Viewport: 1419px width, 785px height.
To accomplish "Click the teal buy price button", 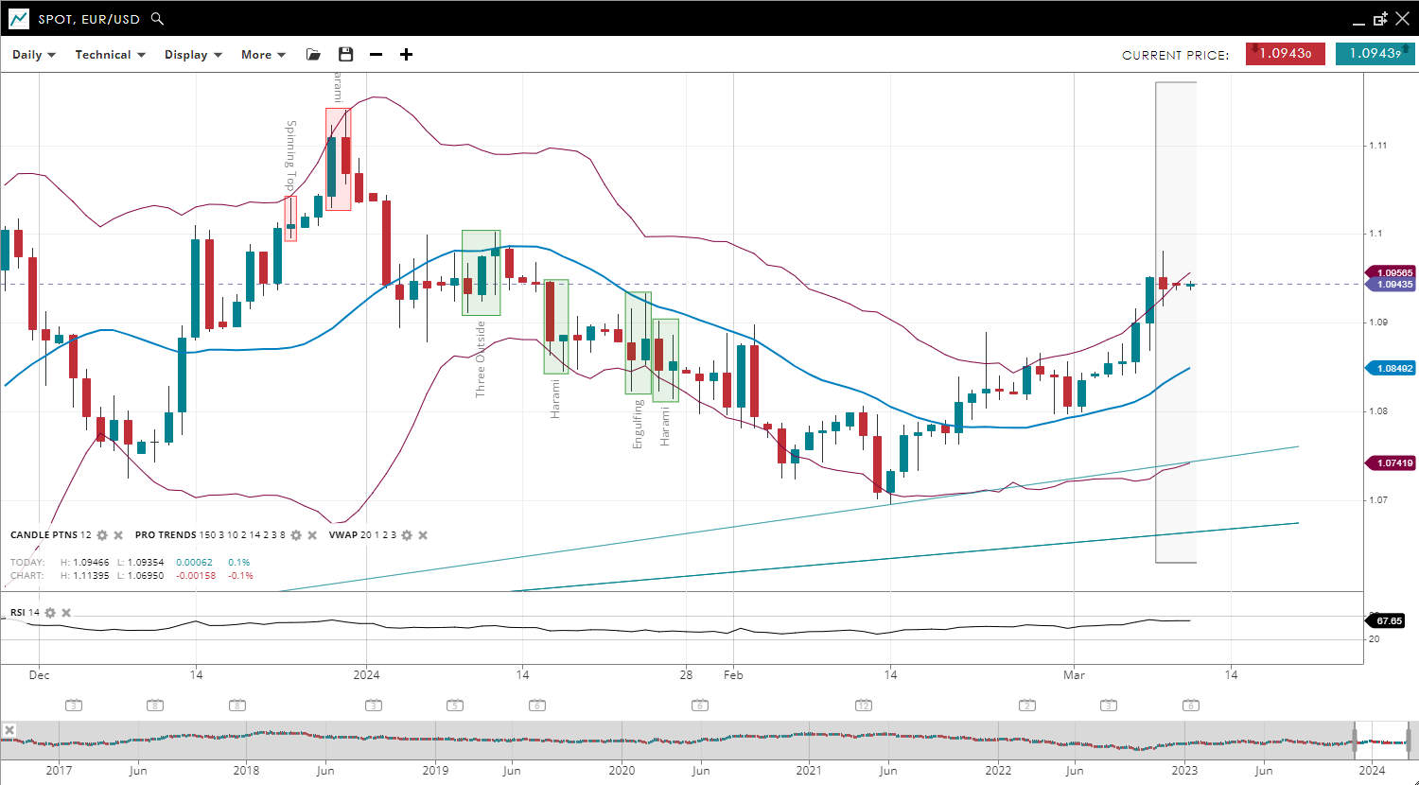I will (x=1375, y=54).
